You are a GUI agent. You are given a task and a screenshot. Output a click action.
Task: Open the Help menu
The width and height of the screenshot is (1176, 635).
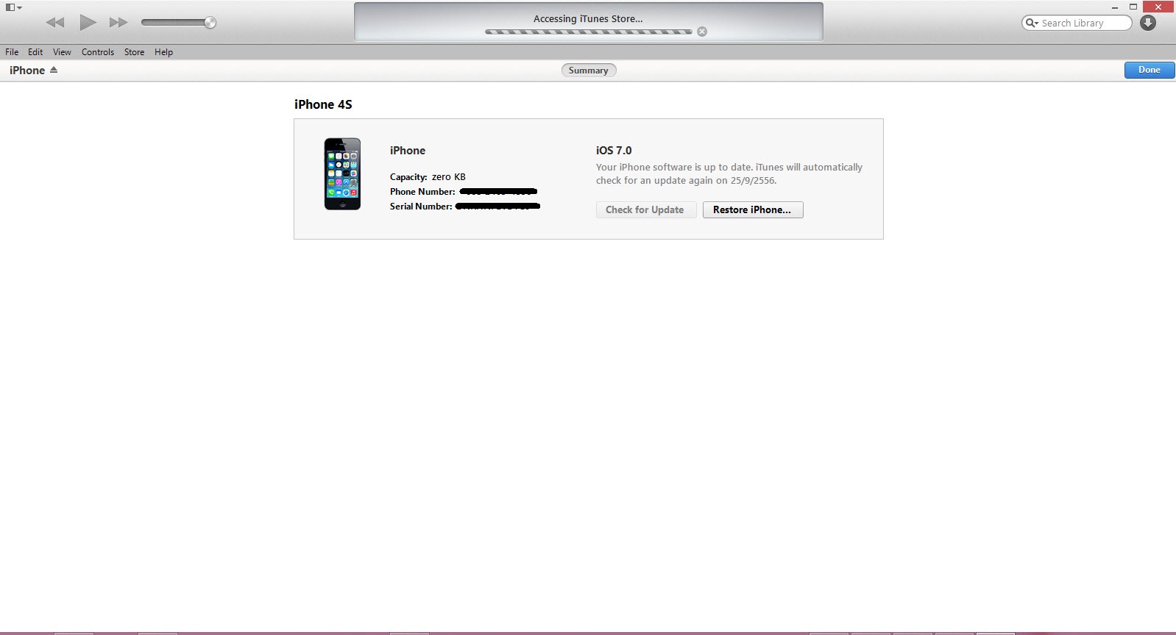pyautogui.click(x=163, y=52)
